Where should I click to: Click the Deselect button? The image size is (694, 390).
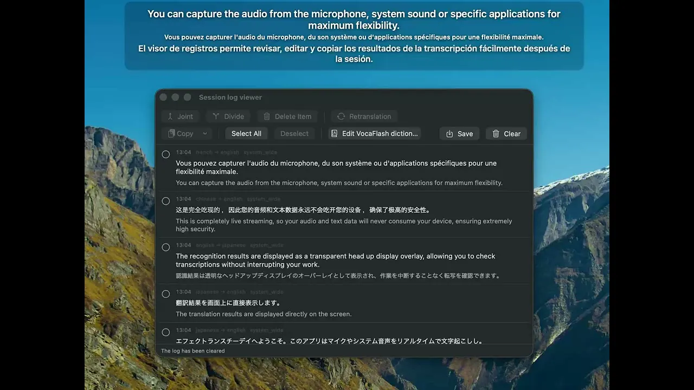click(x=294, y=134)
